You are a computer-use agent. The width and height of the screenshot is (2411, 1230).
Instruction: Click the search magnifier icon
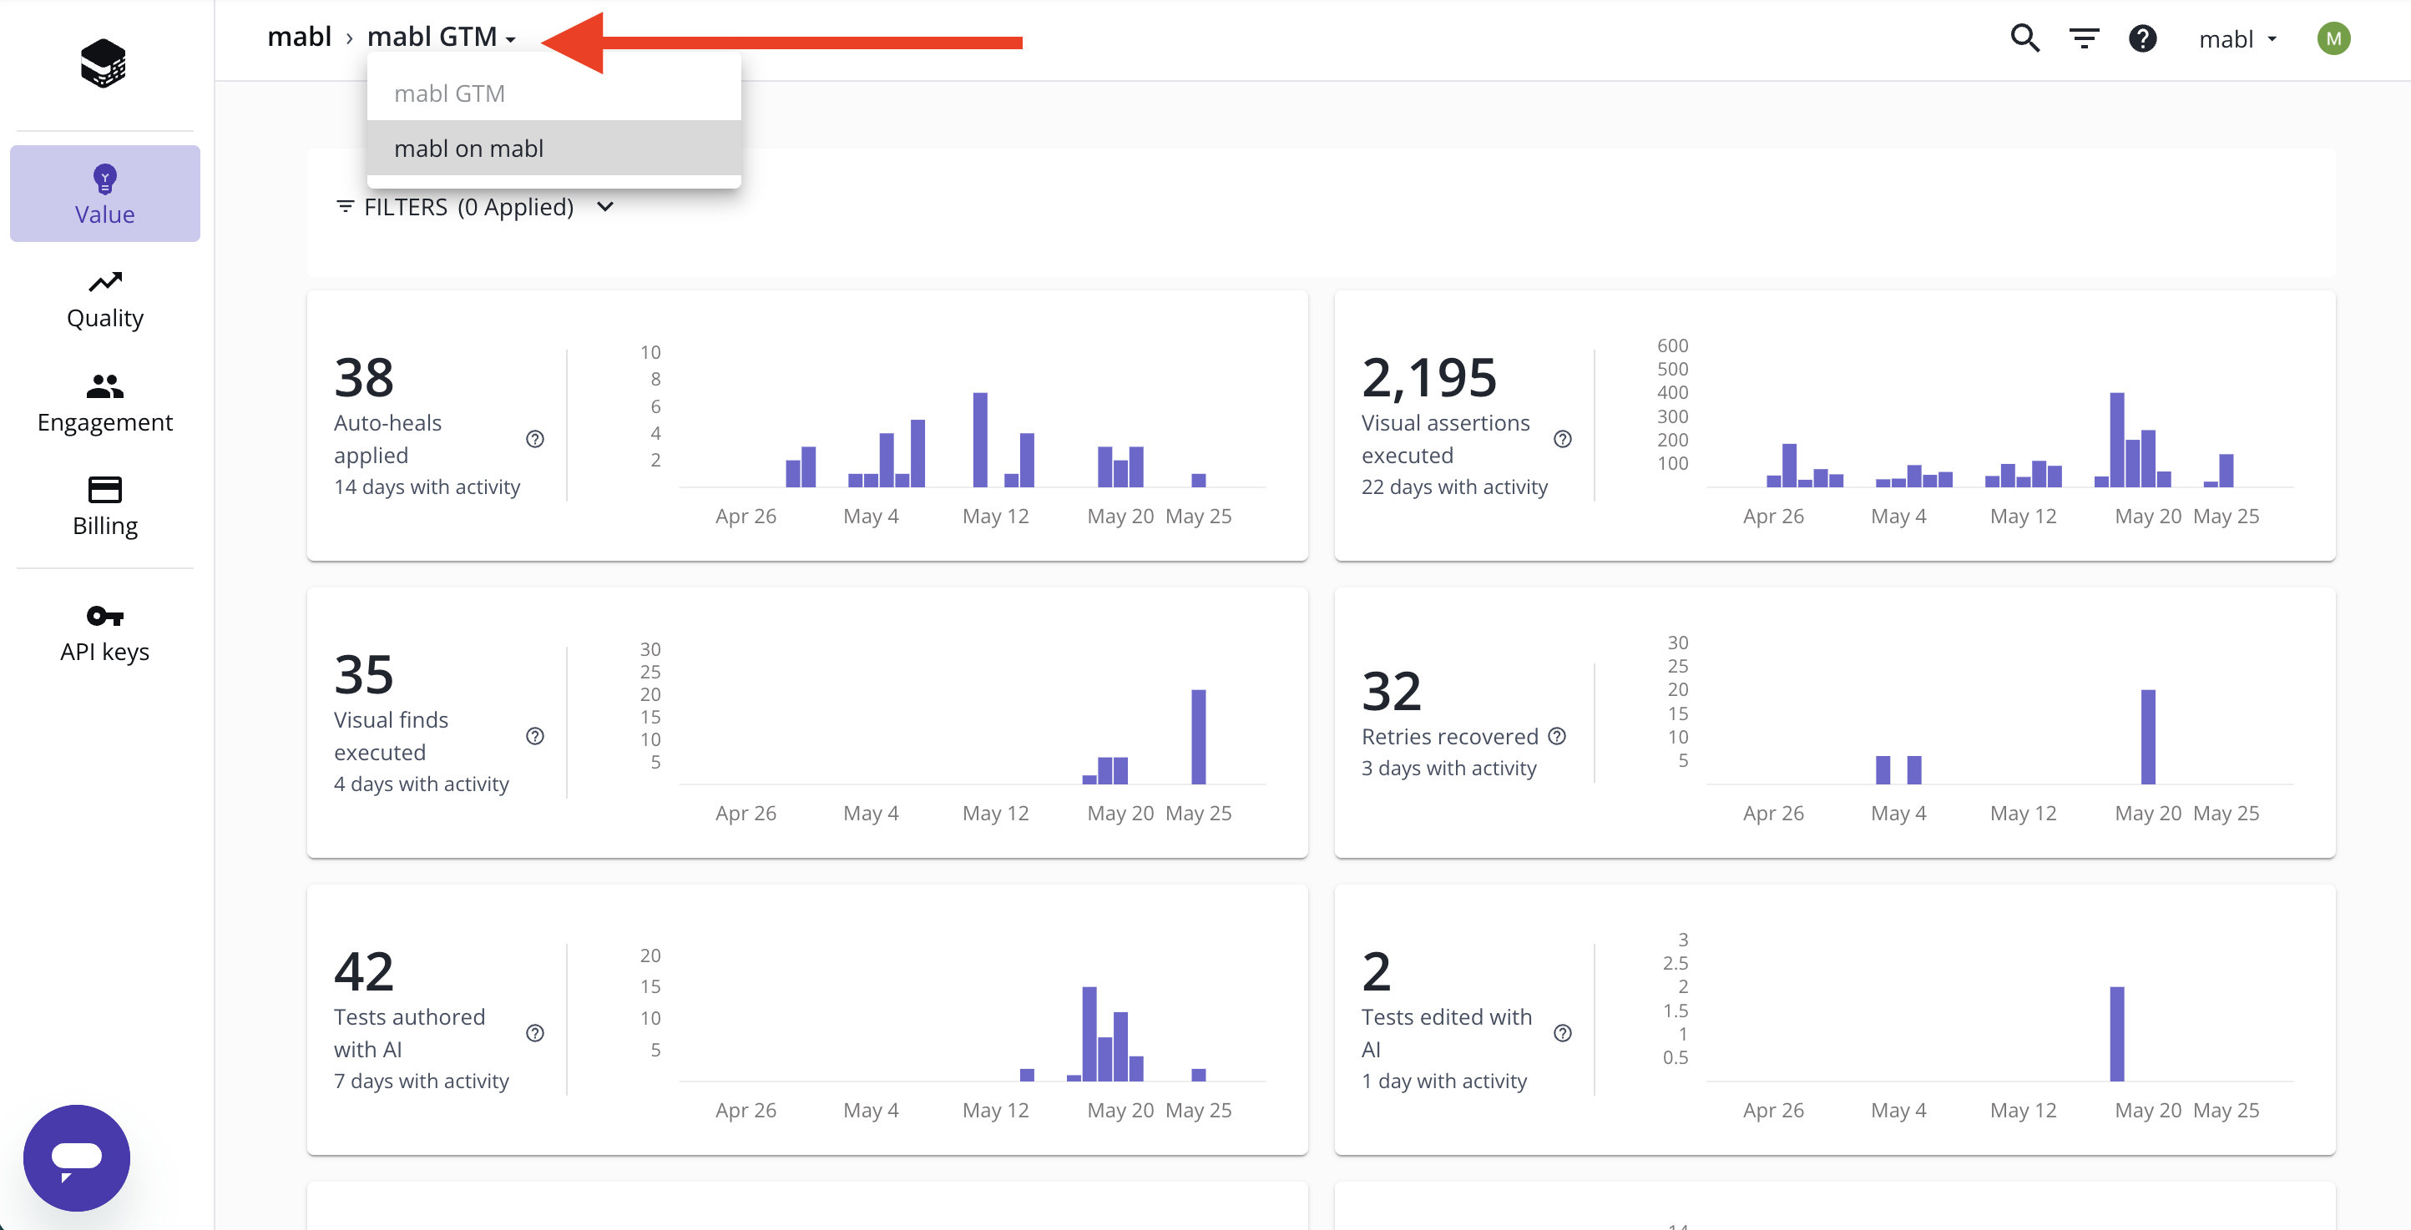click(x=2024, y=38)
